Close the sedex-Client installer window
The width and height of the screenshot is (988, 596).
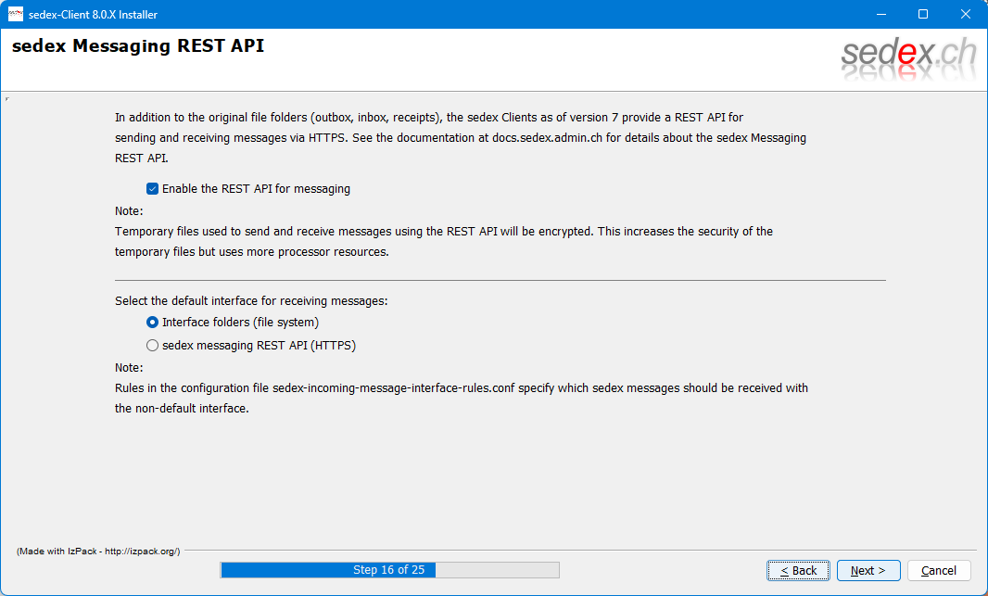(x=966, y=14)
